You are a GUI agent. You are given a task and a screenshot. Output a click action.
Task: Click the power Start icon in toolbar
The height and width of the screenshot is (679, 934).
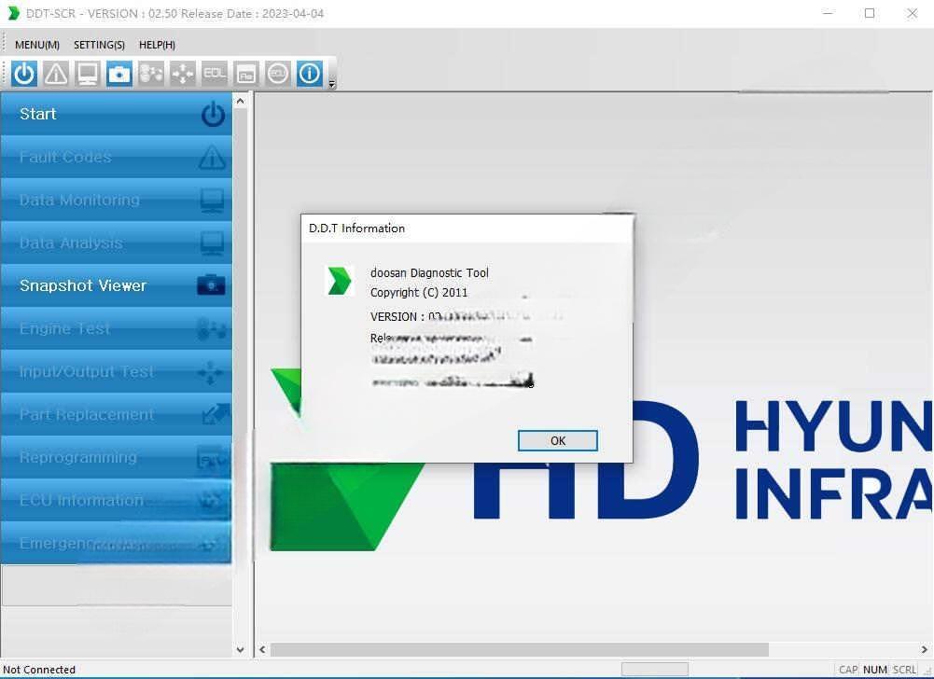click(x=24, y=74)
